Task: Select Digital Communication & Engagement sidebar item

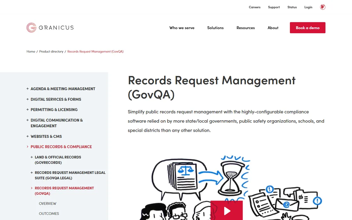Action: click(x=57, y=123)
